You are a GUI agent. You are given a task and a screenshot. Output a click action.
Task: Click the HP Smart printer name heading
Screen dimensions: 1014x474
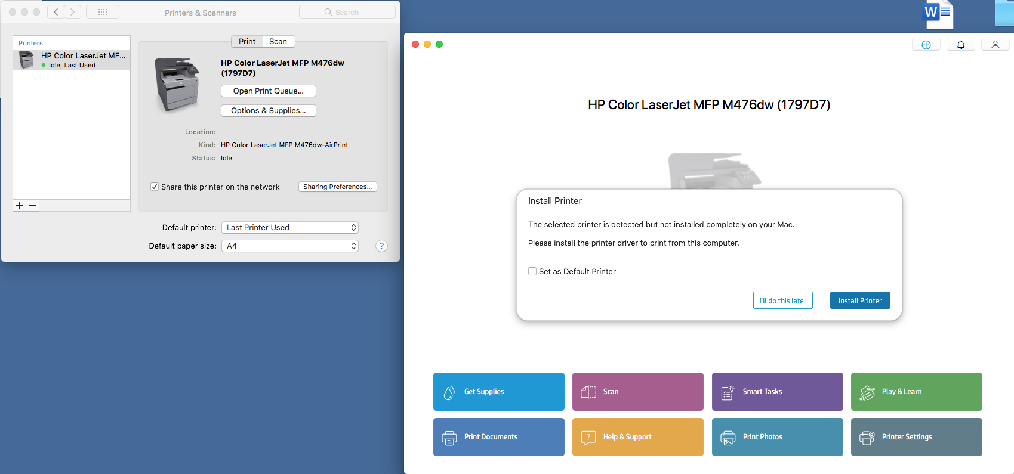[x=709, y=105]
